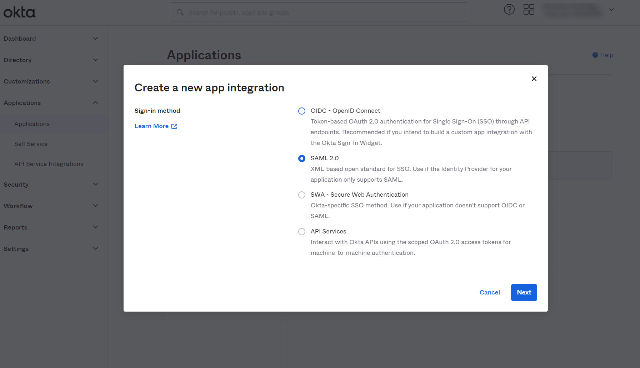
Task: Open the help question mark icon
Action: [509, 10]
